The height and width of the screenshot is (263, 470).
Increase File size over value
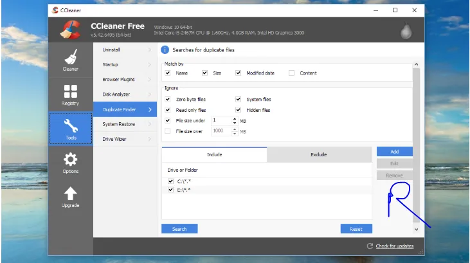[235, 129]
